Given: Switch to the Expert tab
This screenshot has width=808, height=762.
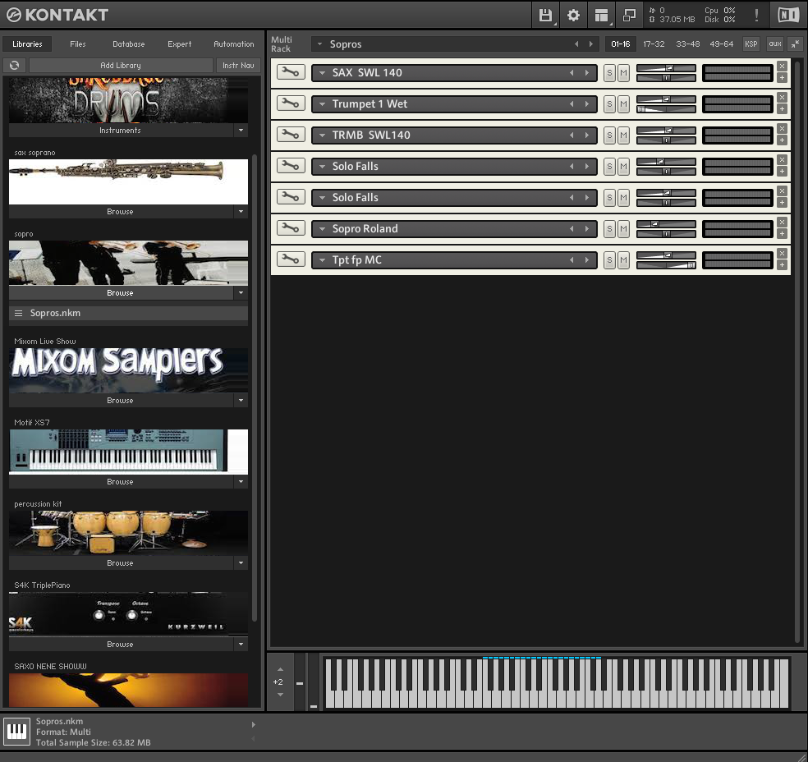Looking at the screenshot, I should click(x=179, y=44).
